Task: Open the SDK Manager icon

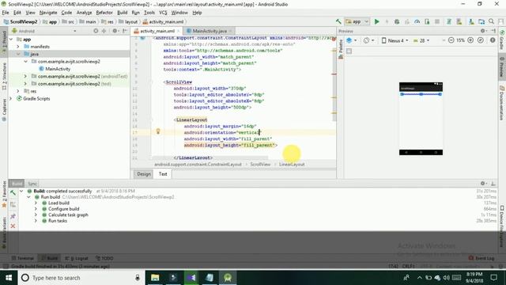Action: coord(471,21)
